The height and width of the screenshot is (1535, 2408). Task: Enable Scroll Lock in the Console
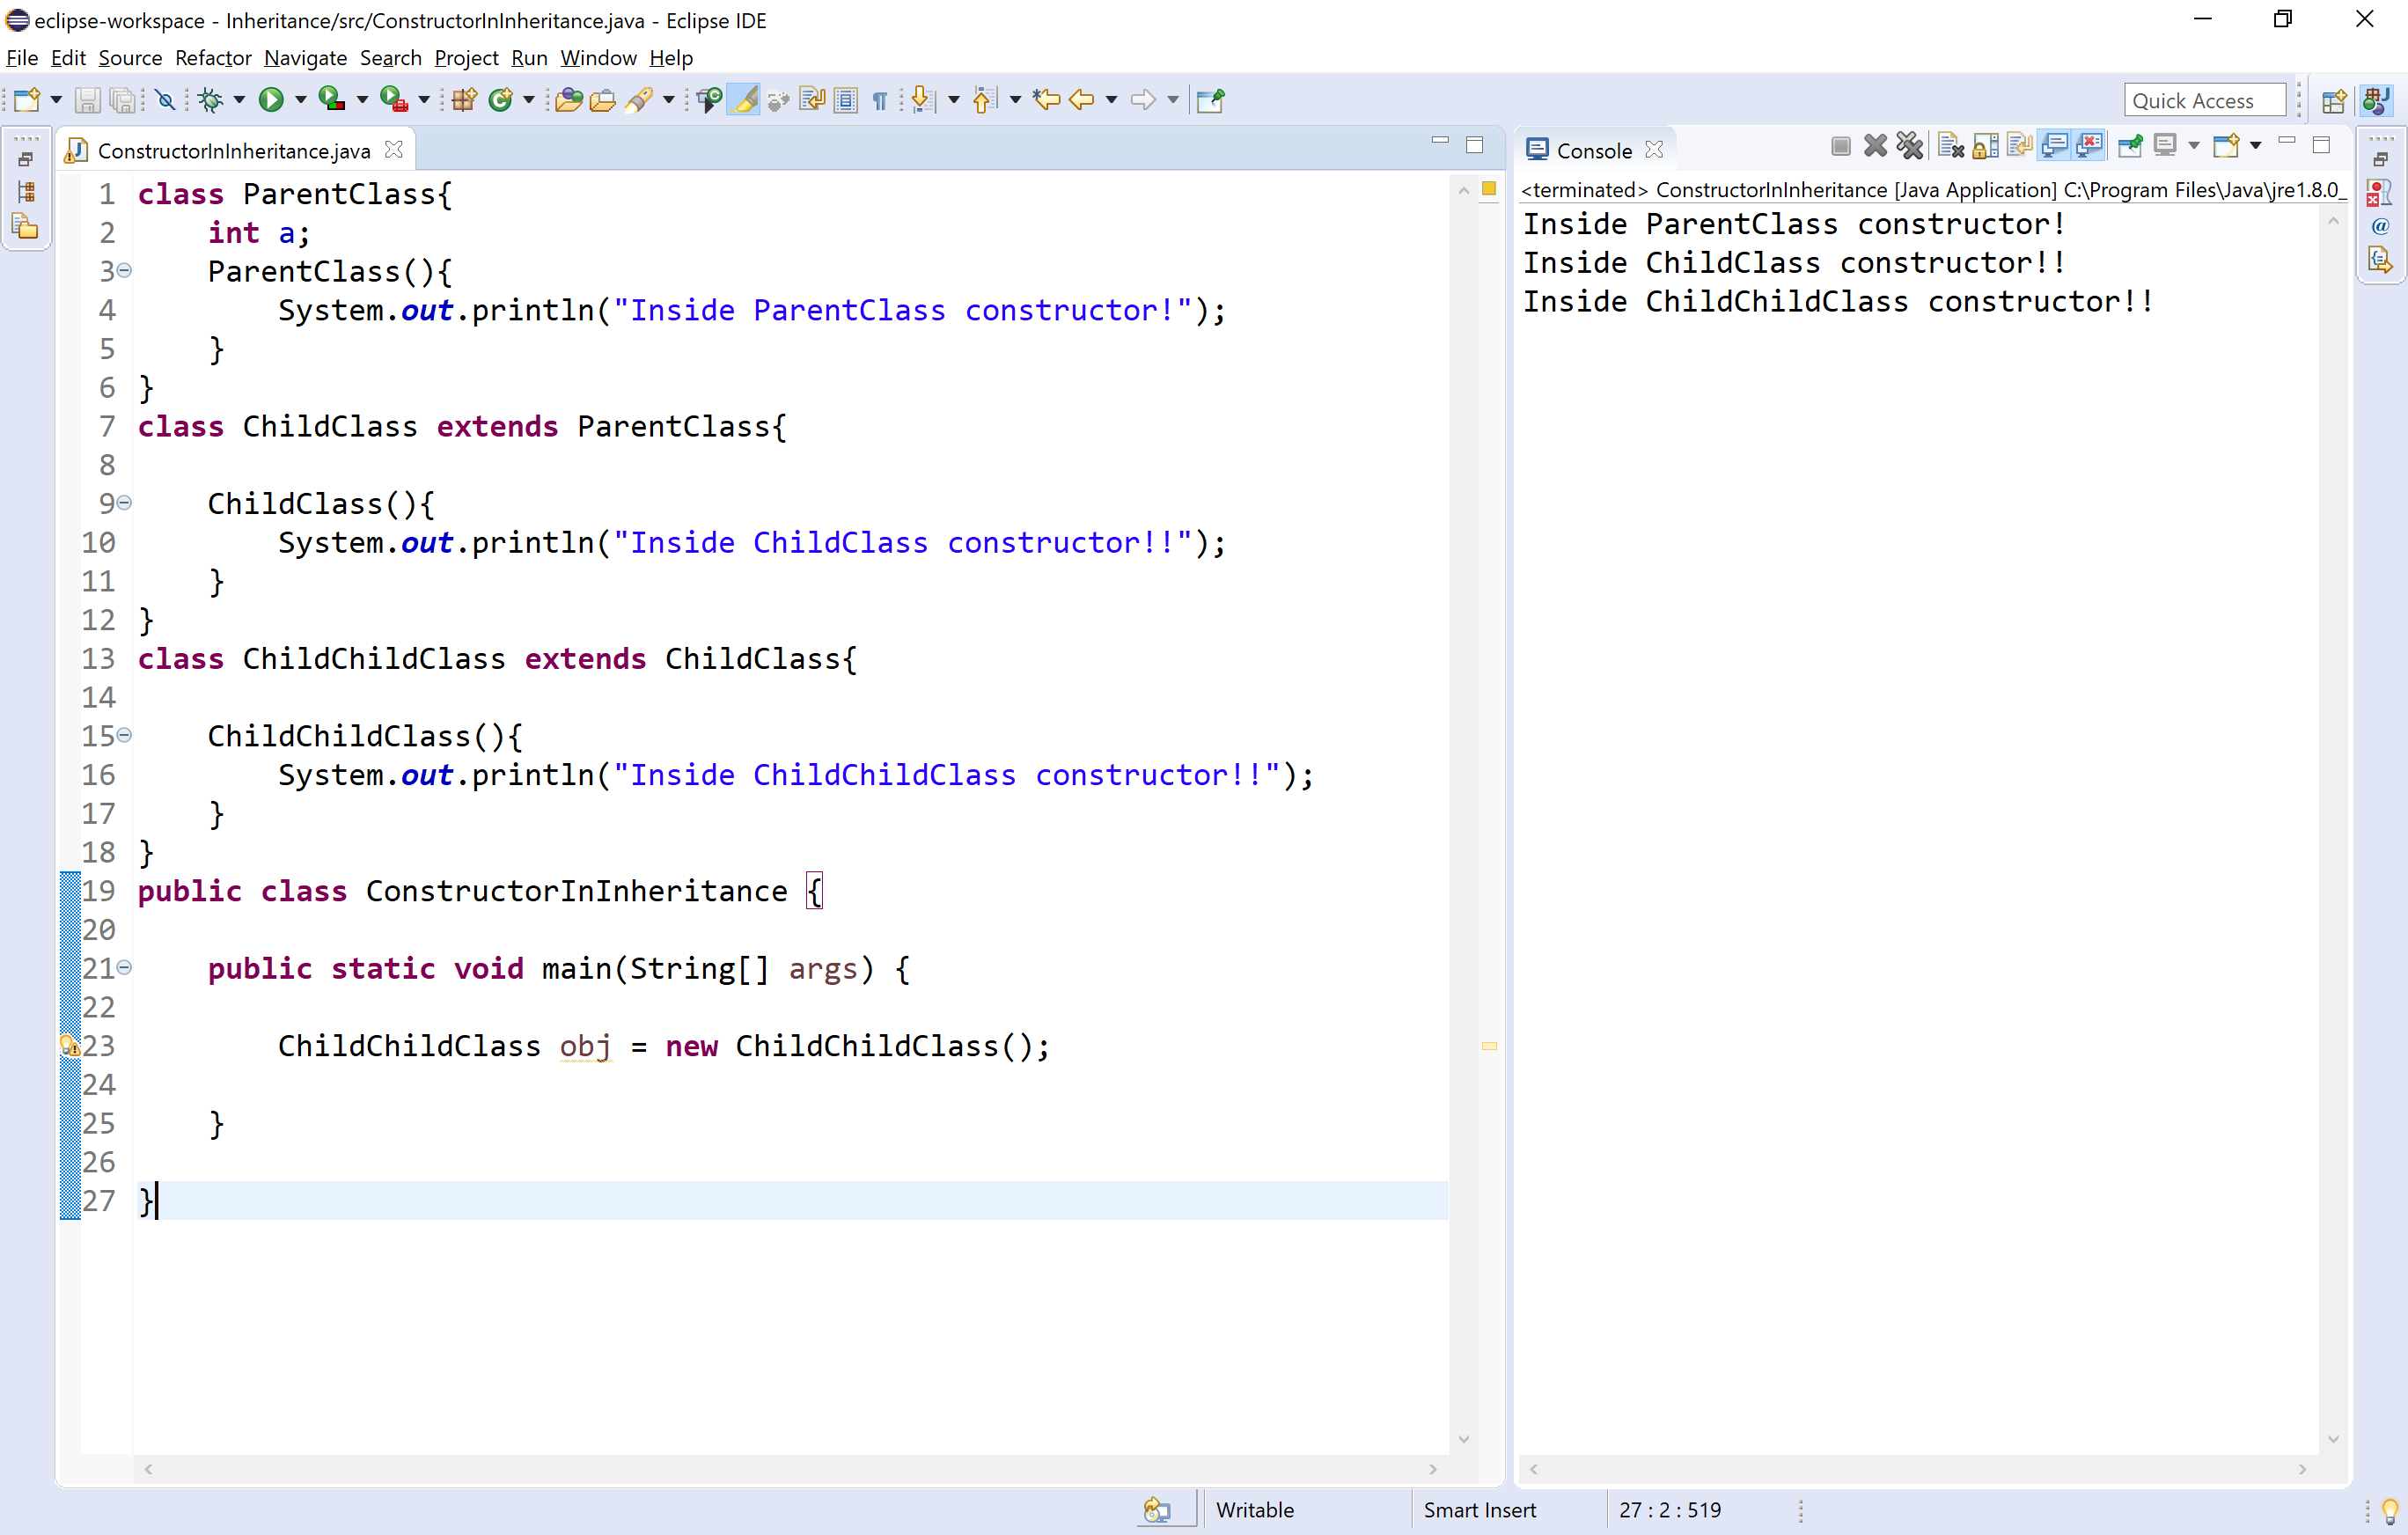(1986, 145)
